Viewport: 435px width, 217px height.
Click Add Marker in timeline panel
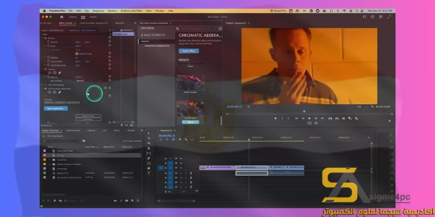click(x=180, y=139)
